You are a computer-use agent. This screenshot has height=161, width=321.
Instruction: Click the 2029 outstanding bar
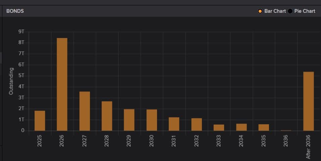pyautogui.click(x=129, y=120)
